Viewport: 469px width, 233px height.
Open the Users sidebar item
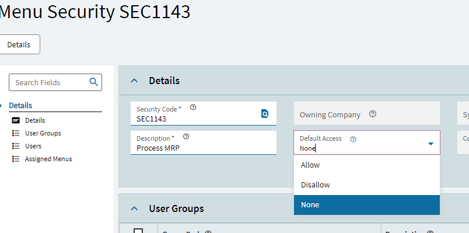[x=33, y=146]
